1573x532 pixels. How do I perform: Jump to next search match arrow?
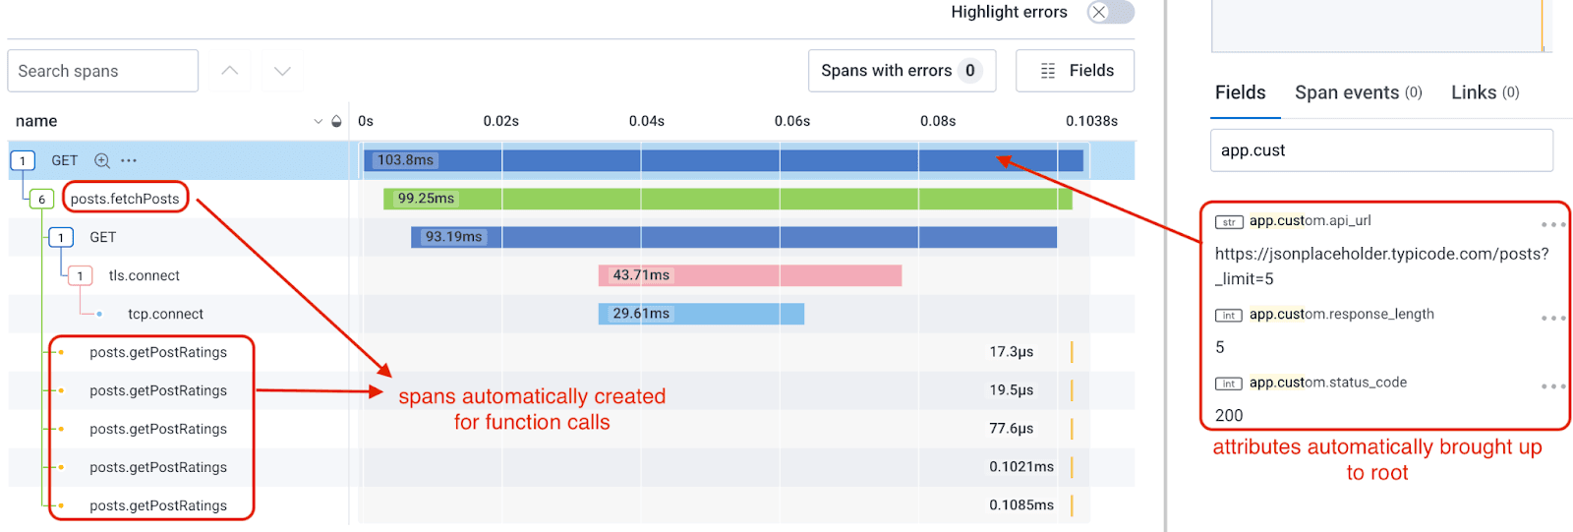pyautogui.click(x=282, y=71)
